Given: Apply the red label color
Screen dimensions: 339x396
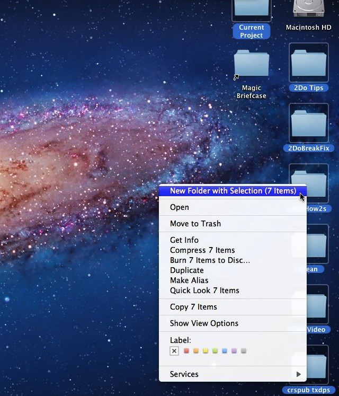Looking at the screenshot, I should coord(186,351).
